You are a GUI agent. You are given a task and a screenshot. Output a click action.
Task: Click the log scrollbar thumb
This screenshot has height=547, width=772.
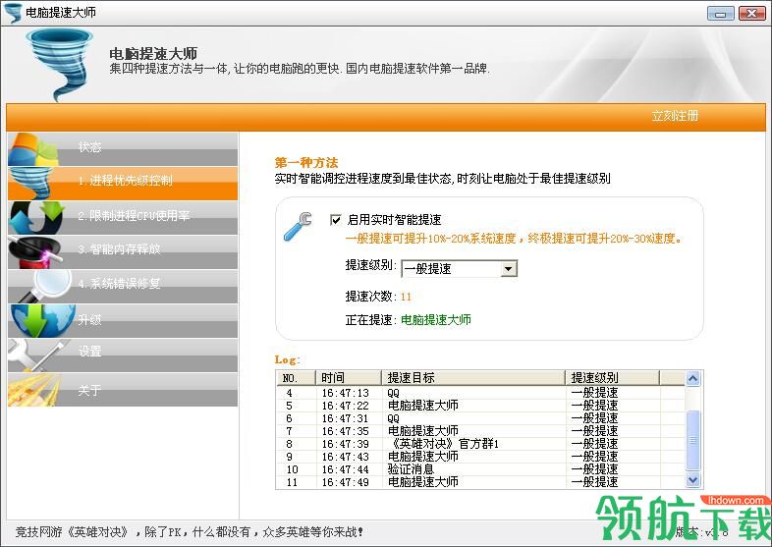coord(692,440)
